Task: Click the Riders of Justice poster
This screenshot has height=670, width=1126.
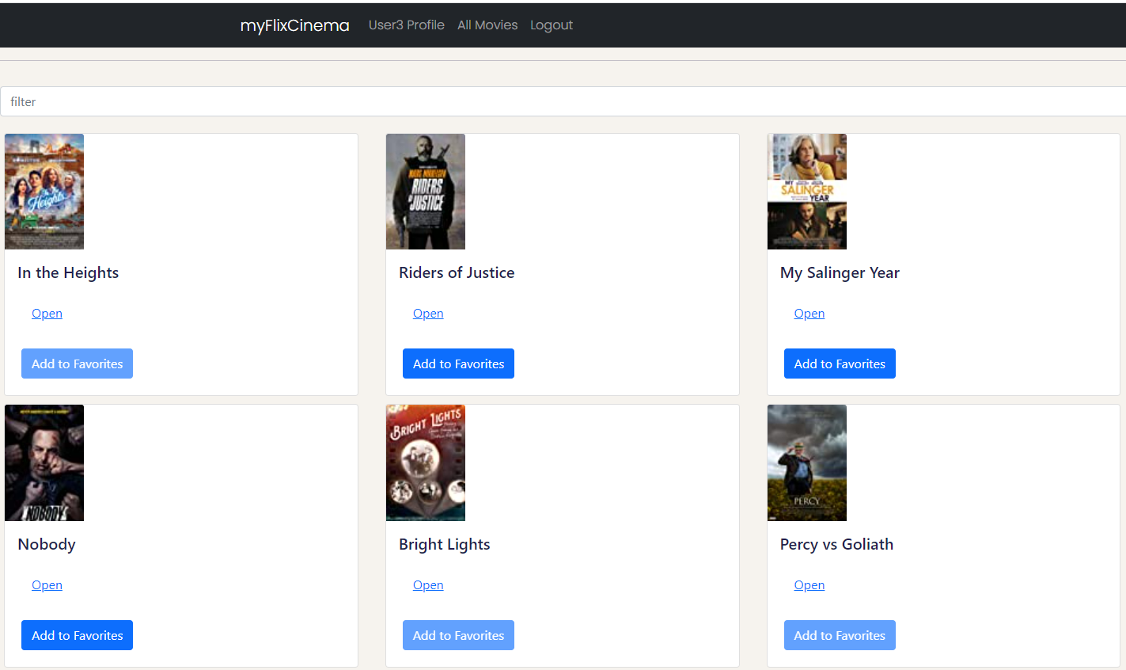Action: [x=425, y=191]
